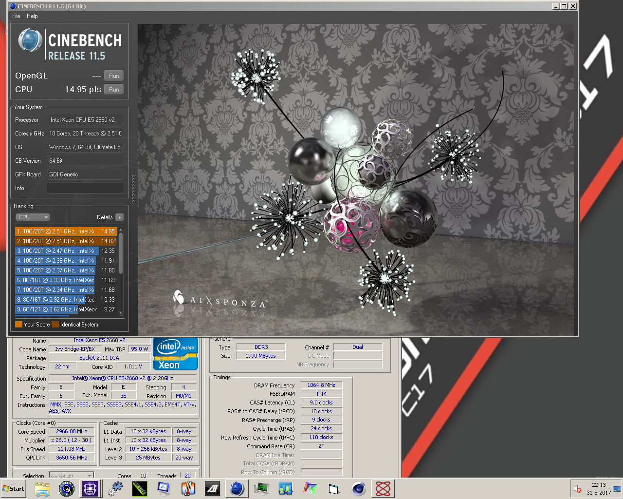Image resolution: width=623 pixels, height=499 pixels.
Task: Click ranking list scrollbar down arrow
Action: click(121, 313)
